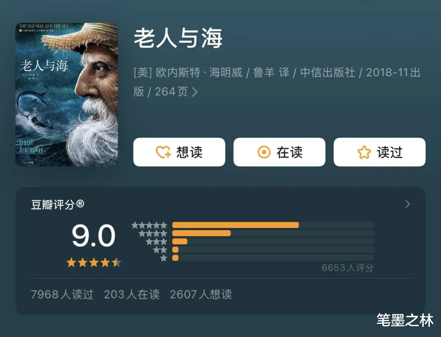Click the five-star row icon

tap(149, 225)
